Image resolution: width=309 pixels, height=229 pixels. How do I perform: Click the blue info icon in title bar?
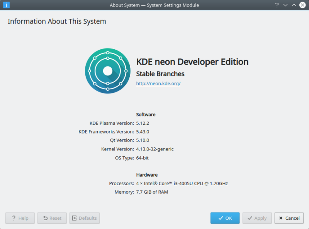point(6,5)
